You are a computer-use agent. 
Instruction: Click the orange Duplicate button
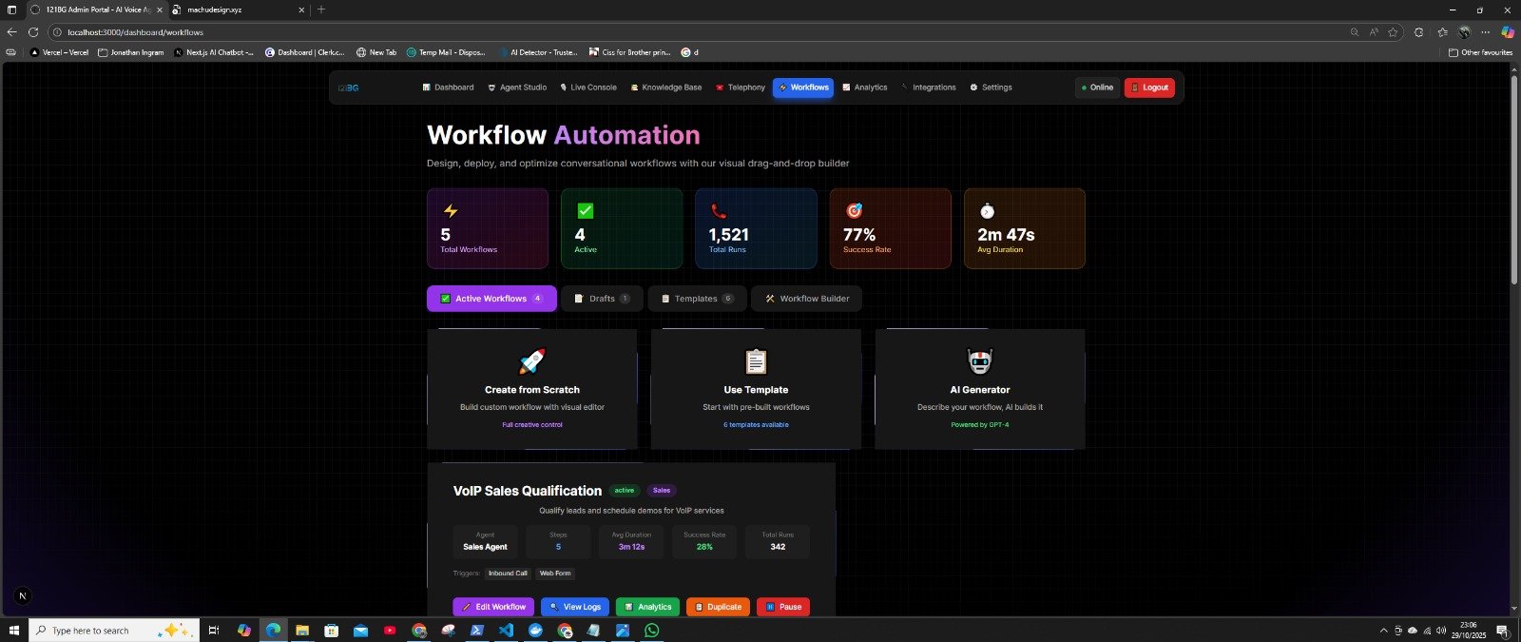coord(718,607)
